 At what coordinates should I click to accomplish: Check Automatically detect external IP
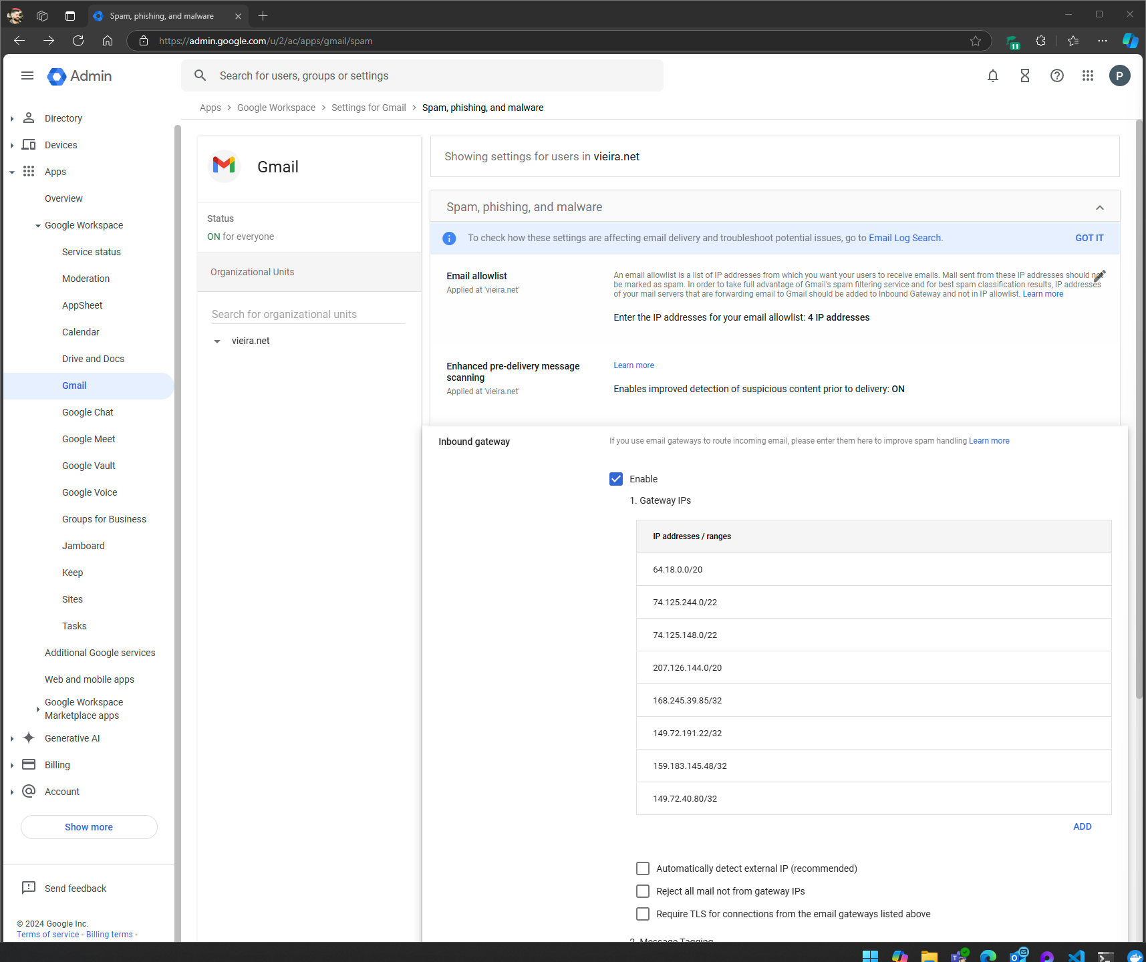[643, 868]
